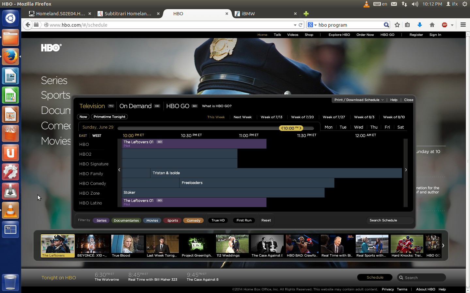Switch the schedule to EAST time zone
470x293 pixels.
(x=83, y=136)
